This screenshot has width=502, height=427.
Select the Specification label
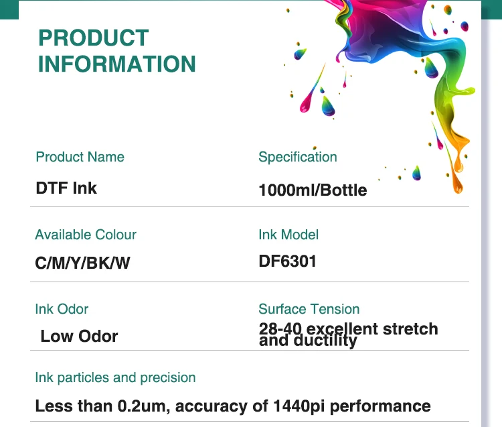click(297, 157)
